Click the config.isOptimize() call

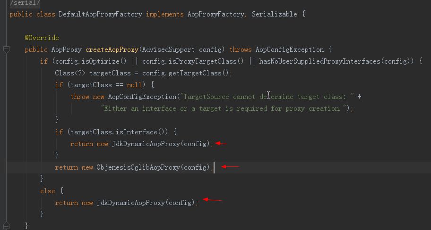tap(91, 61)
